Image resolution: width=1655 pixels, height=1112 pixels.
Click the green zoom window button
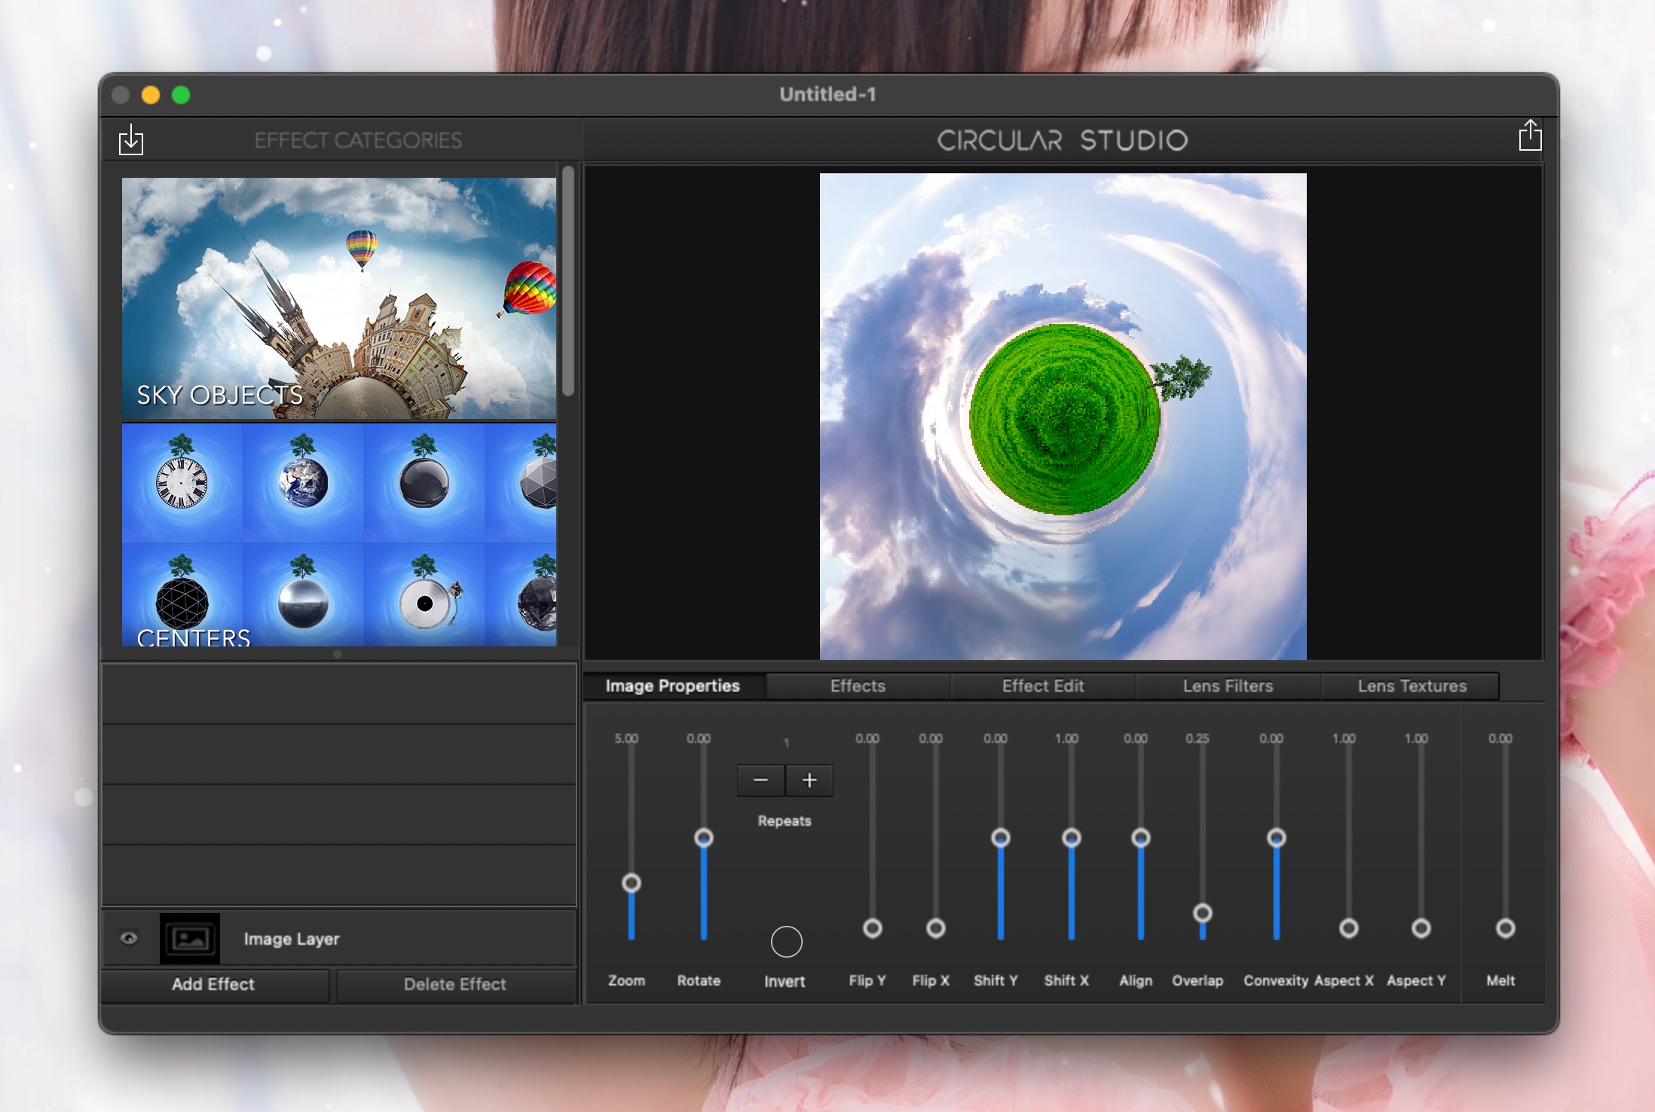tap(181, 95)
